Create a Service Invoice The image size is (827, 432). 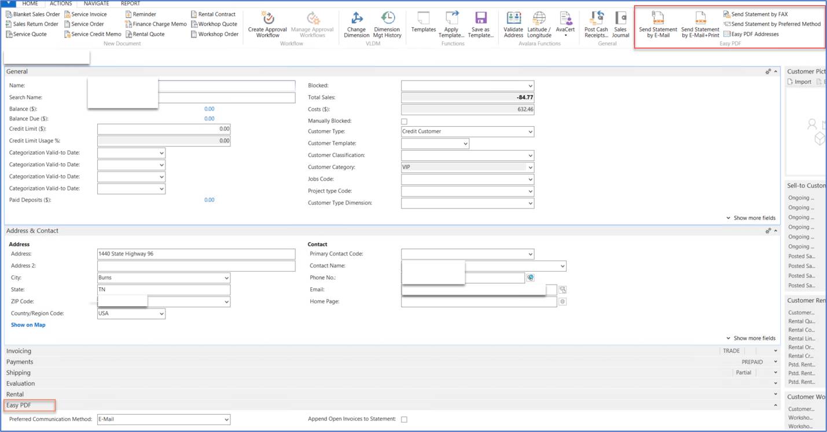click(86, 14)
